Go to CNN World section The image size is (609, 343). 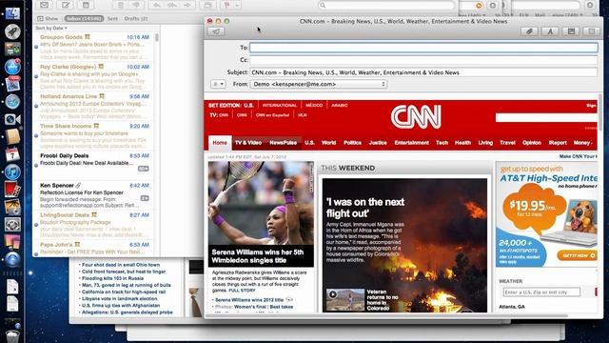tap(328, 143)
